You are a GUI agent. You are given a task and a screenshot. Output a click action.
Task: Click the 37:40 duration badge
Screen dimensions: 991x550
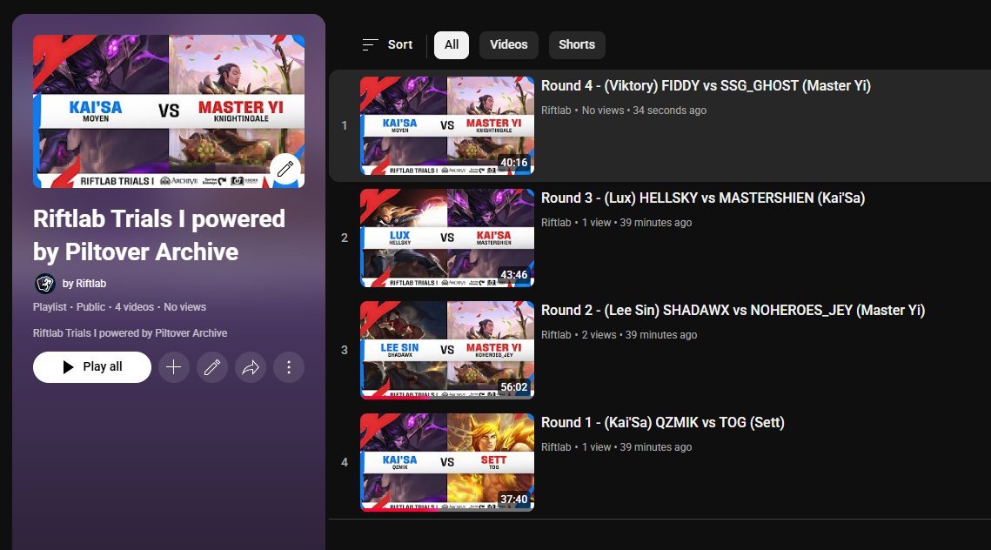click(514, 499)
